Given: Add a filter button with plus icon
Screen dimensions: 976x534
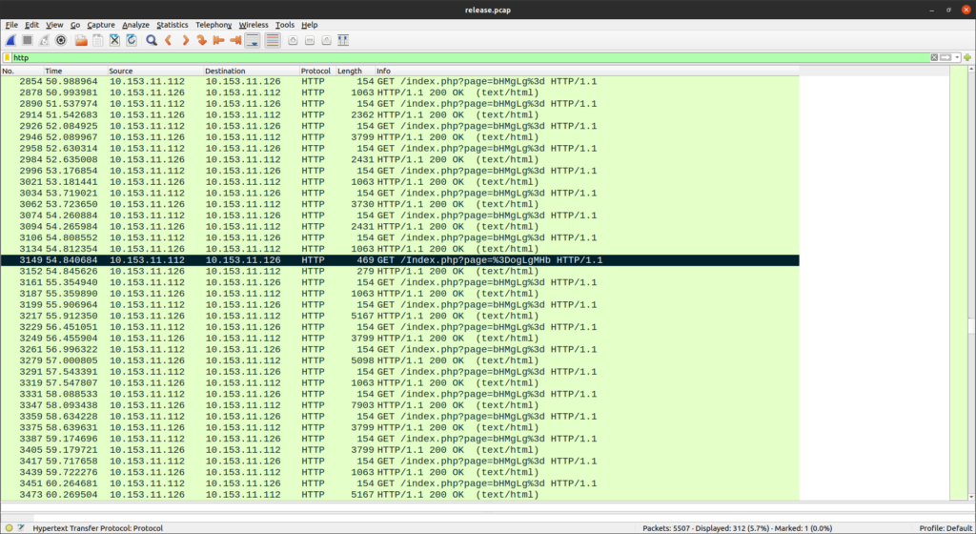Looking at the screenshot, I should click(x=967, y=57).
